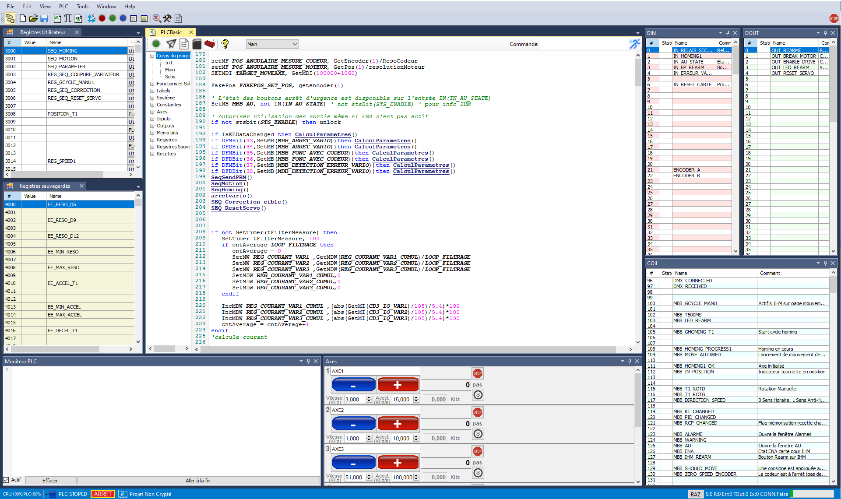Click the blue circle toolbar icon
The height and width of the screenshot is (499, 841).
(x=123, y=18)
